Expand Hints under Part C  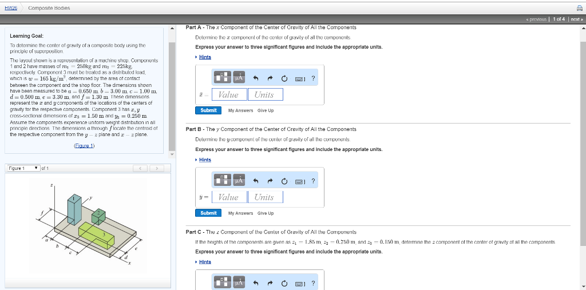pyautogui.click(x=204, y=261)
